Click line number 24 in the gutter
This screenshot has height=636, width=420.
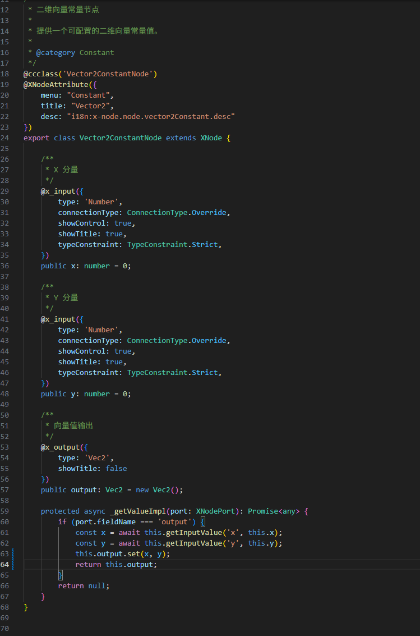[4, 138]
